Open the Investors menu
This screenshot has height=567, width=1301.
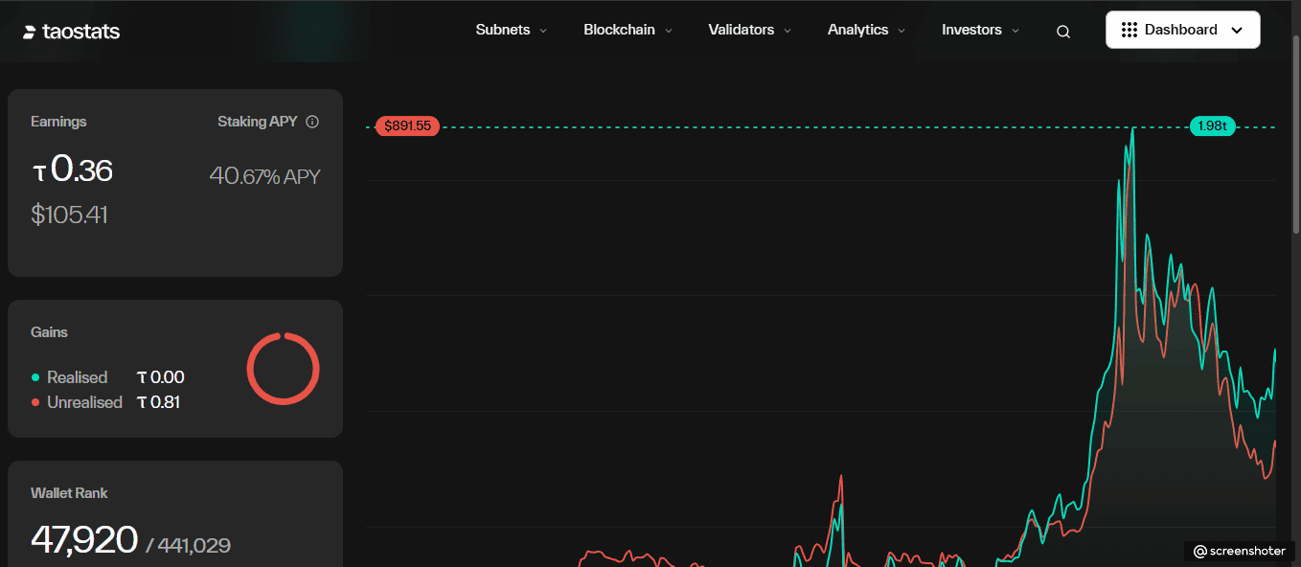point(980,30)
